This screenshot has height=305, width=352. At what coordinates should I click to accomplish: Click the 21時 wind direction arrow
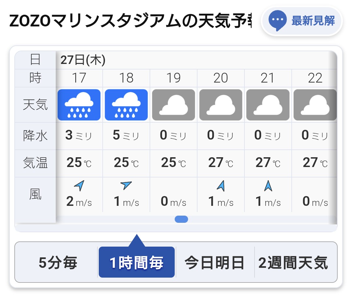[x=268, y=186]
